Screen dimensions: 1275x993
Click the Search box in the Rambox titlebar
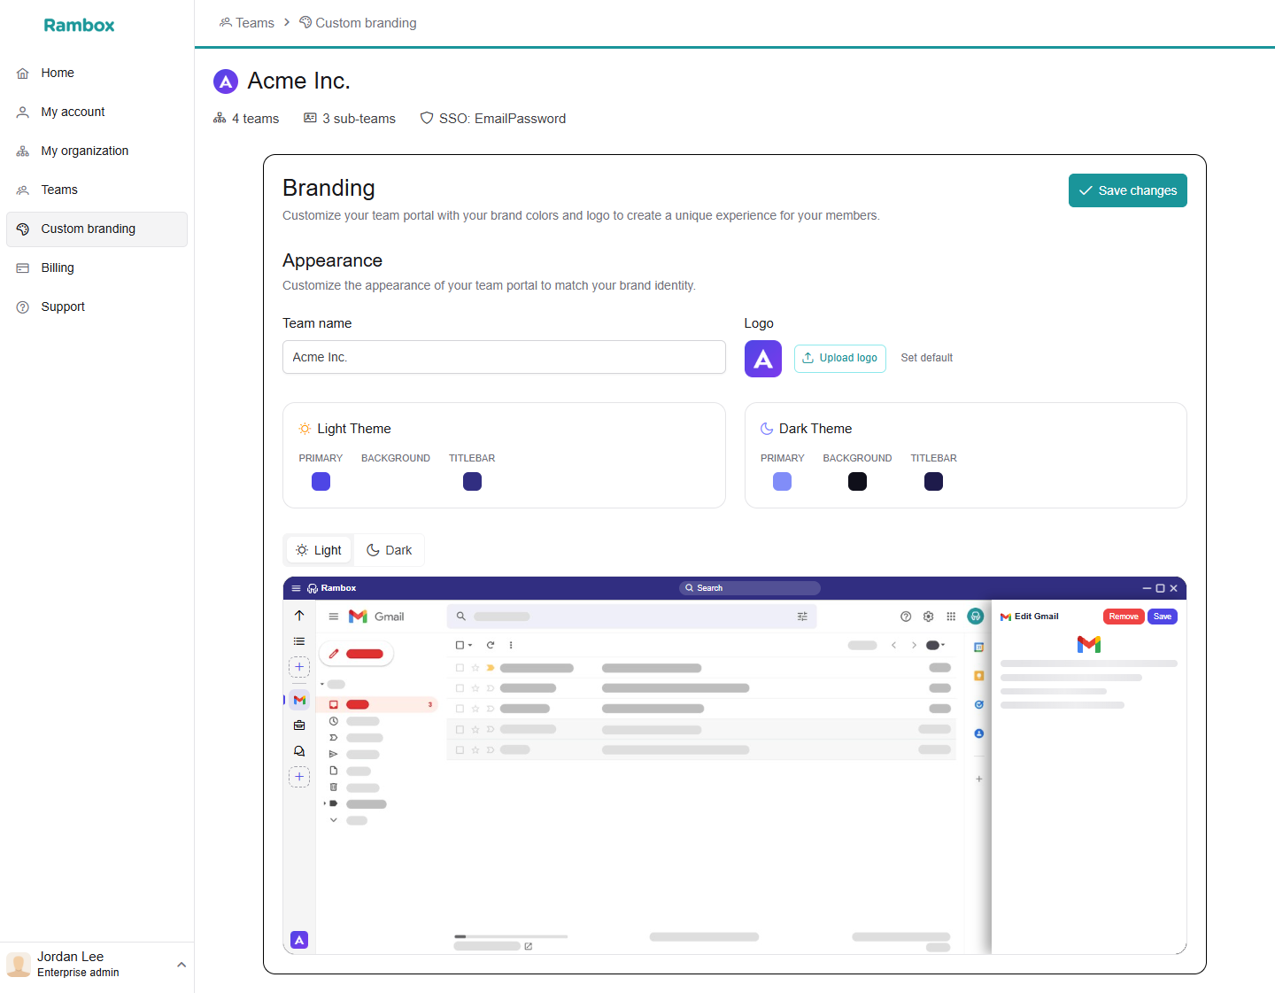click(x=750, y=588)
